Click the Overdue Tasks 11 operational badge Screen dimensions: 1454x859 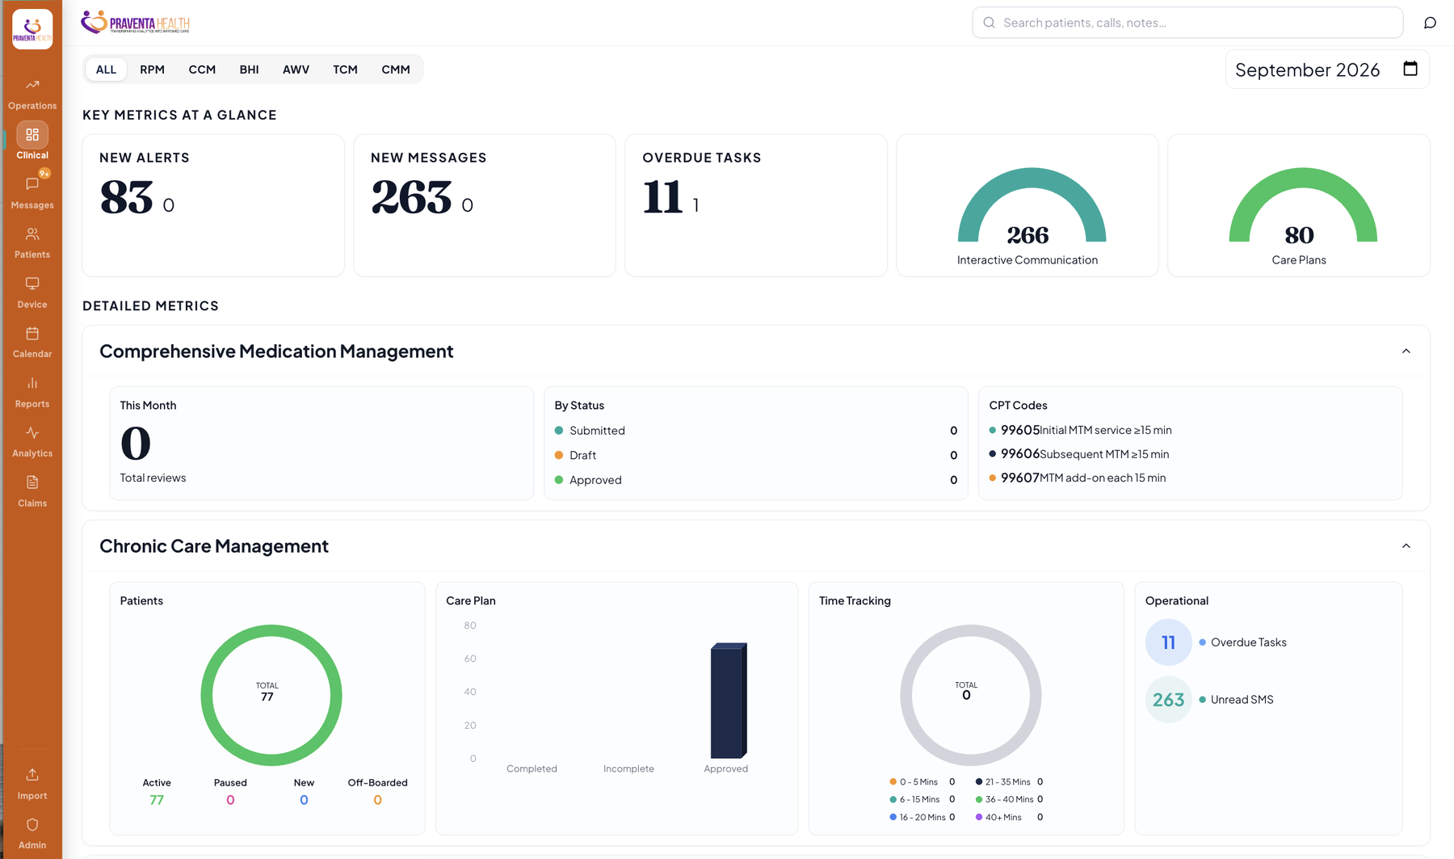click(x=1168, y=642)
